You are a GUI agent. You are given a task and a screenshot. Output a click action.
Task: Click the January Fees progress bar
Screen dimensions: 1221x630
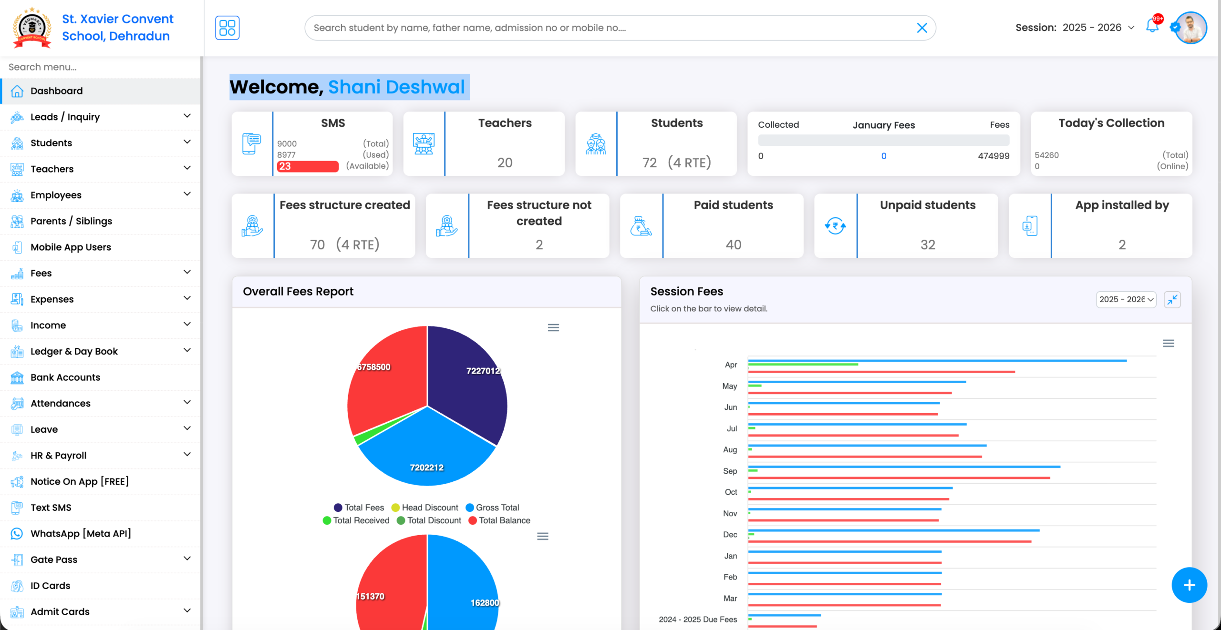(x=883, y=140)
